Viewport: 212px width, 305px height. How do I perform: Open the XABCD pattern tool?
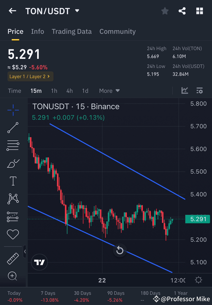[13, 199]
